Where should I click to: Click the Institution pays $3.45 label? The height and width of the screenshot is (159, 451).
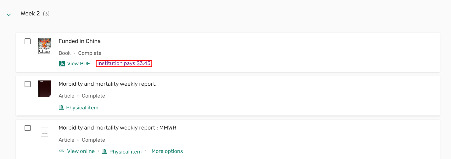point(124,63)
